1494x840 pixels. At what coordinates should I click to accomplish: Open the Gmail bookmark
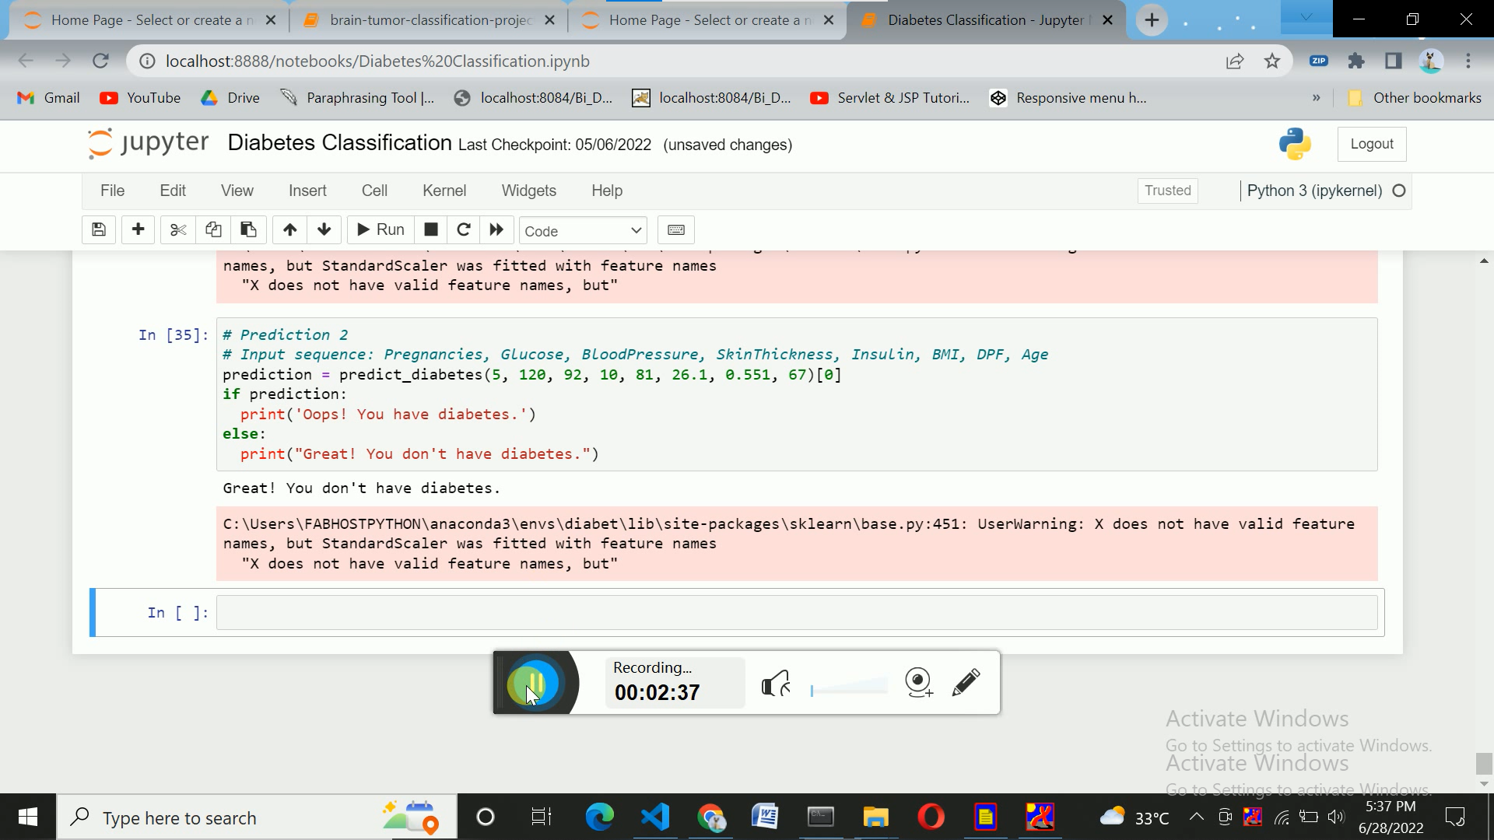click(49, 98)
